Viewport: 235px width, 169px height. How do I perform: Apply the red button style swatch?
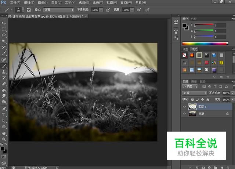206,63
